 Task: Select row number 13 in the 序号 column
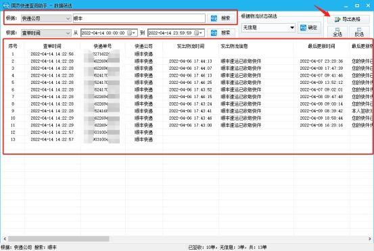tap(13, 139)
